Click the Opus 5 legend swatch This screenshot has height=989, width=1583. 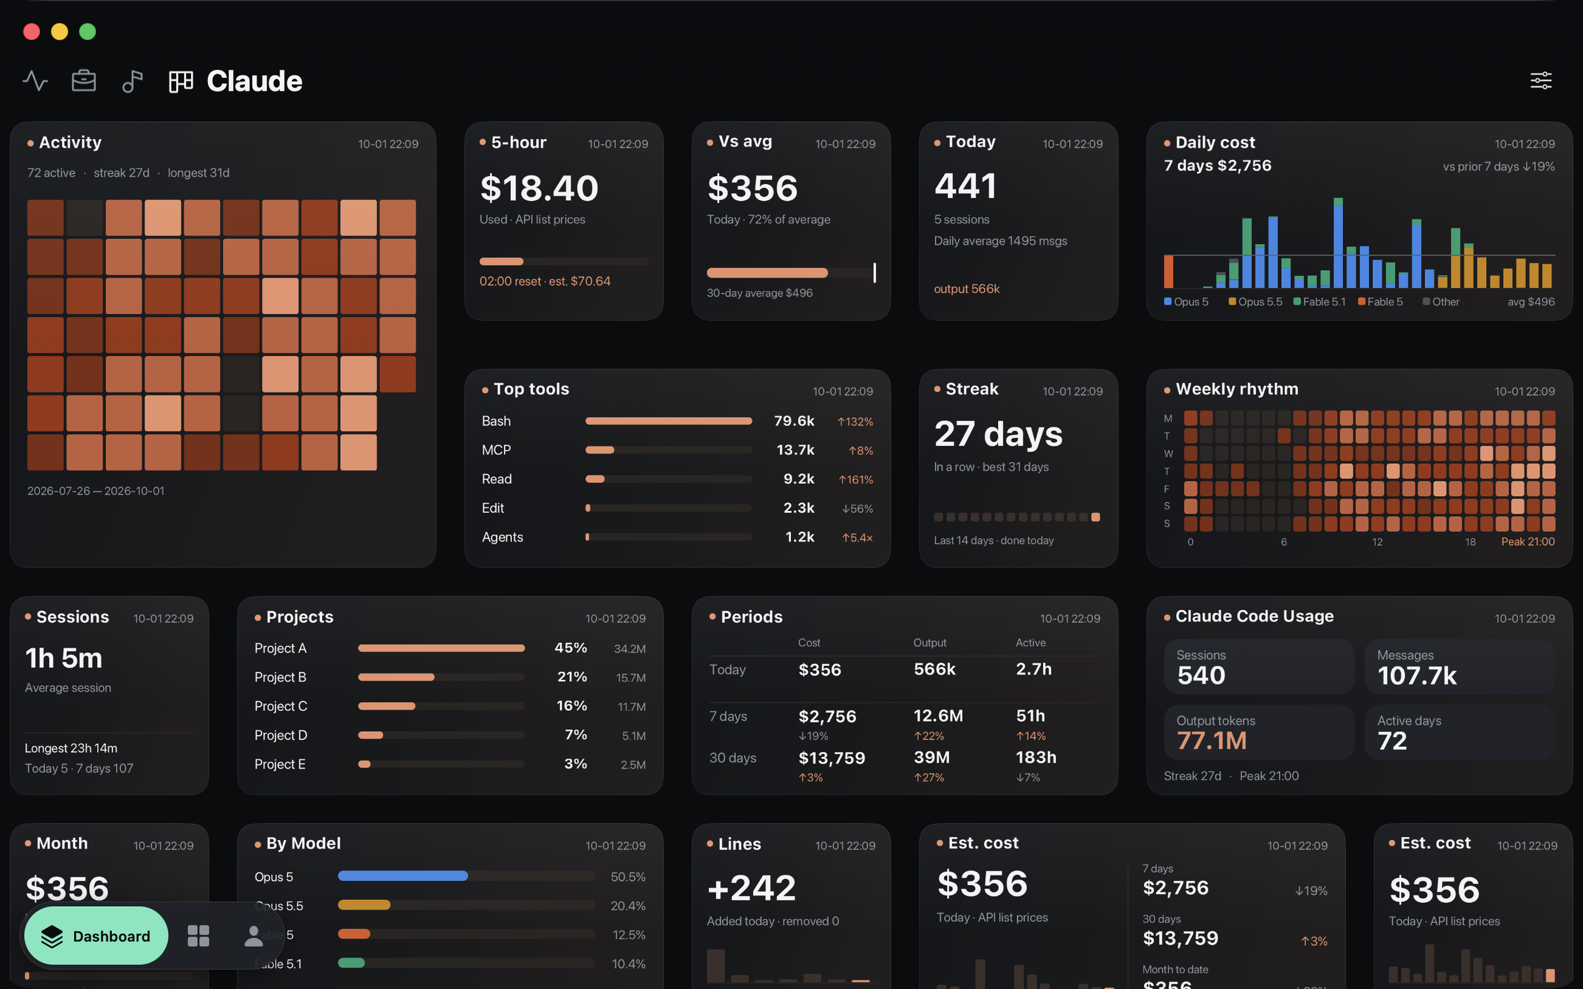point(1167,302)
